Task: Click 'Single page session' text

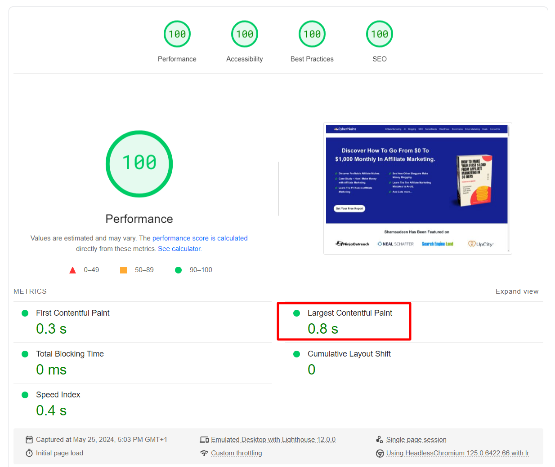Action: click(416, 440)
